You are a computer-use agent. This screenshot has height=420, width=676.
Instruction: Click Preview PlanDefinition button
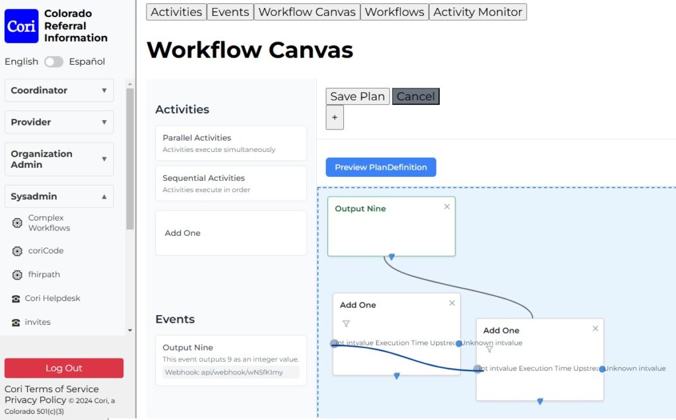[381, 167]
